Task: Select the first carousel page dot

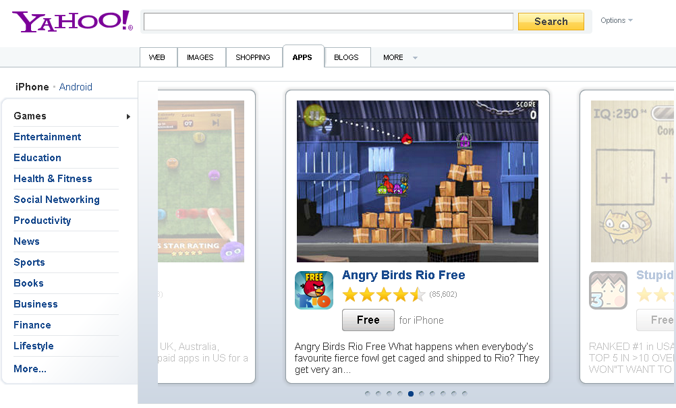Action: pyautogui.click(x=367, y=393)
